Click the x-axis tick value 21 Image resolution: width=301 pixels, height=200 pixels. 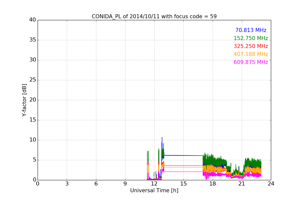coord(242,184)
